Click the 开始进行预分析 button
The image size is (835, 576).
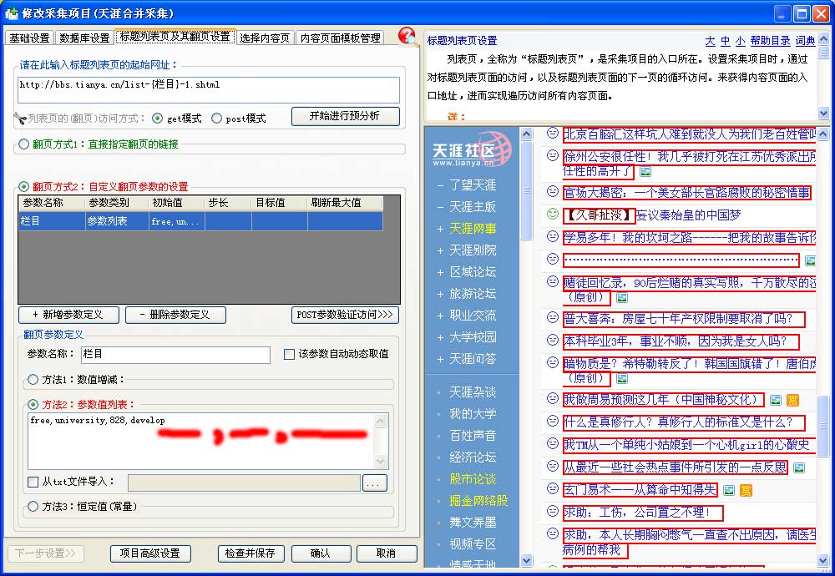click(345, 116)
